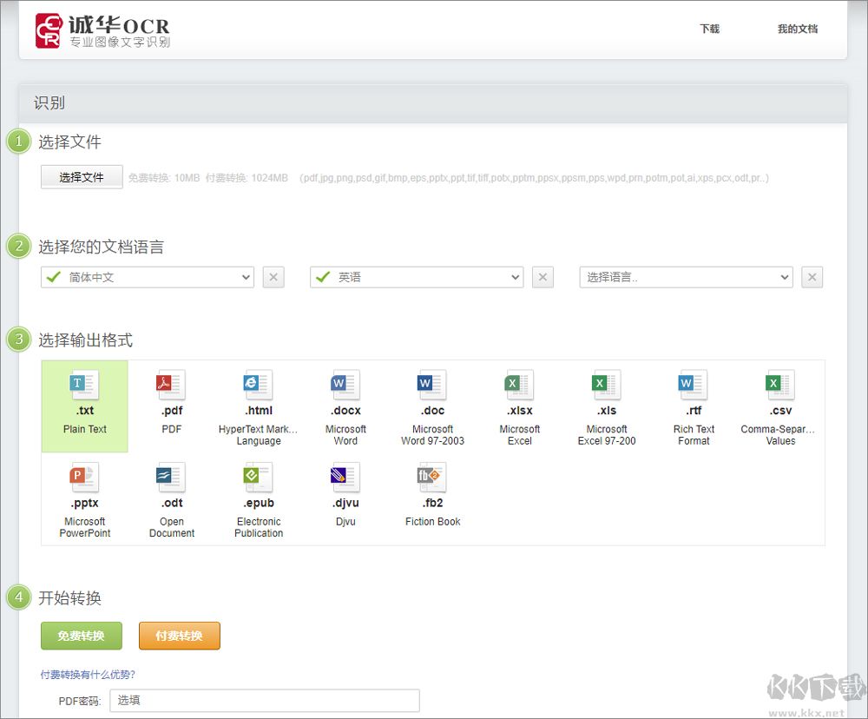Clear the third language selector
The width and height of the screenshot is (868, 719).
(812, 277)
